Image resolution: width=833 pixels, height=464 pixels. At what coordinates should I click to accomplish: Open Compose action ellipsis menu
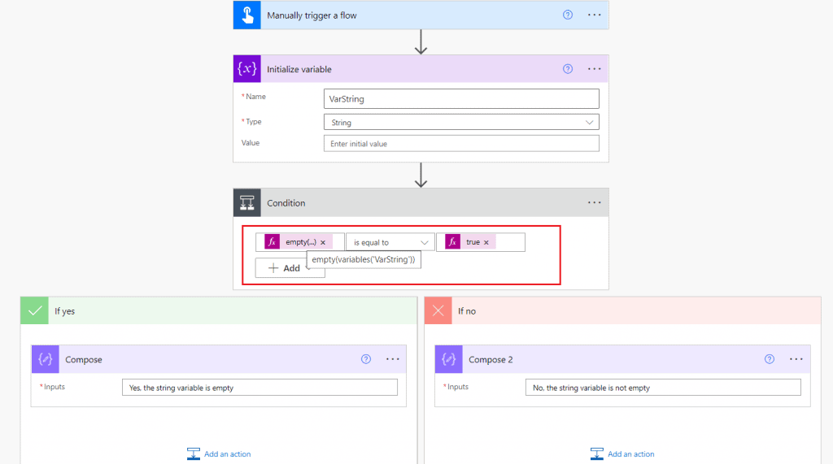(x=393, y=359)
